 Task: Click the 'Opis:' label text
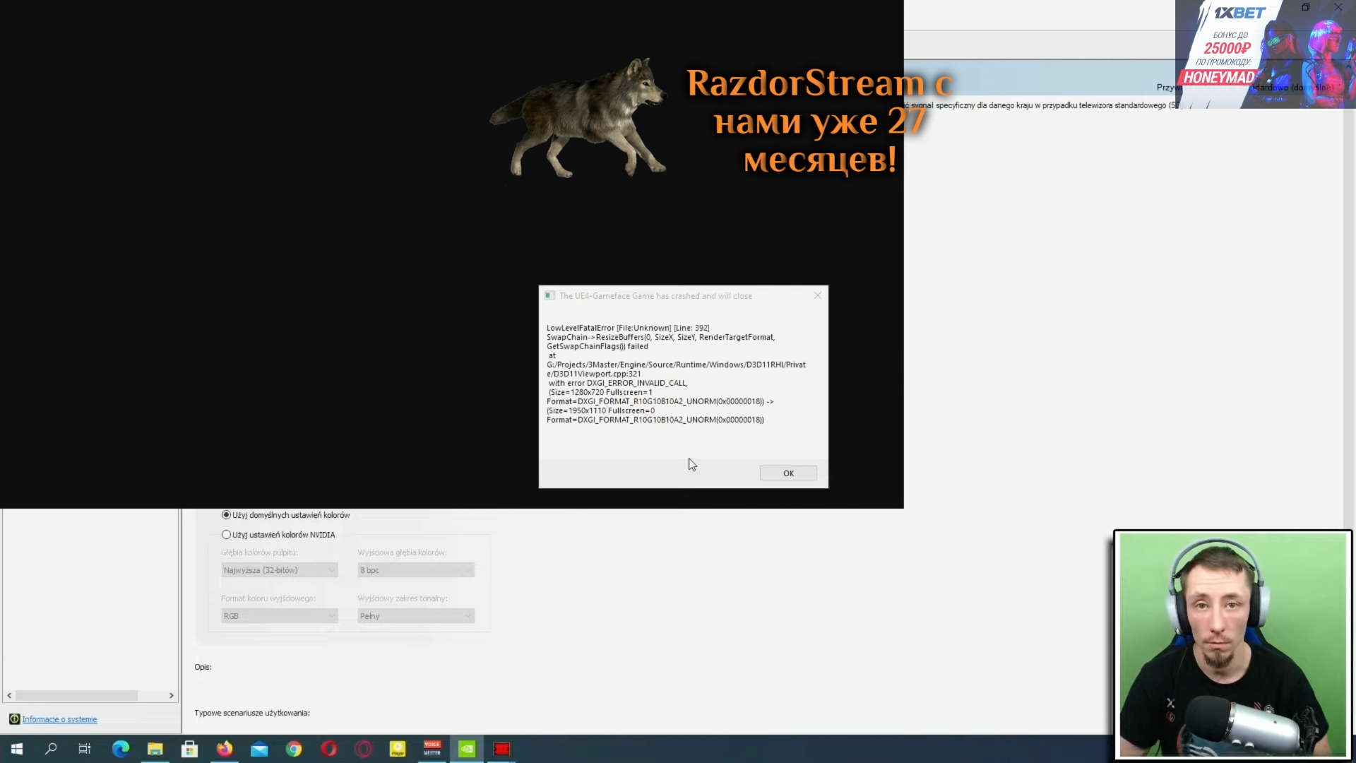pos(203,667)
